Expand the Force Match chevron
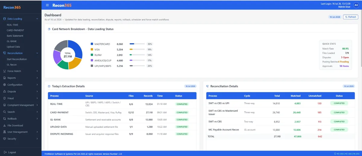Image resolution: width=362 pixels, height=156 pixels. tap(37, 71)
